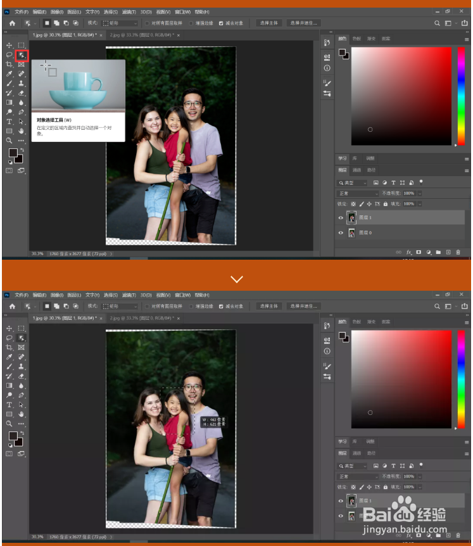
Task: Open the 正常 blend mode dropdown in upper screenshot
Action: [358, 193]
